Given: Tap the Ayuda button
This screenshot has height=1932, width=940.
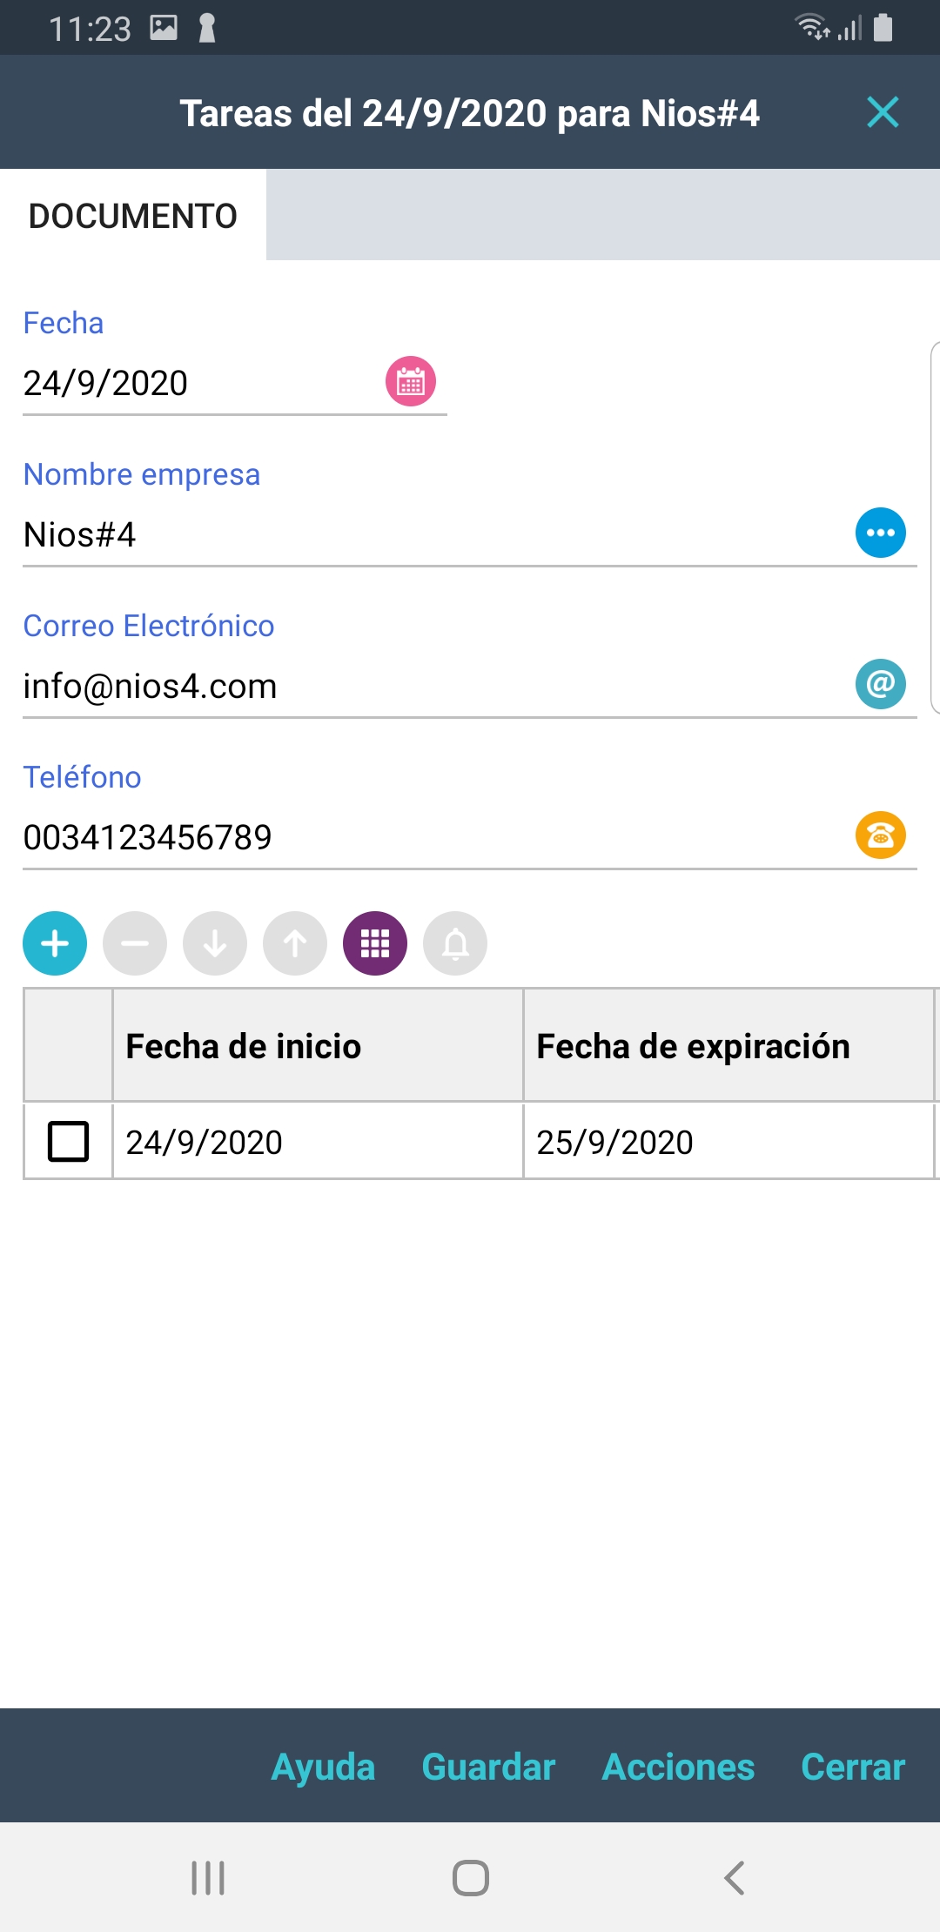Looking at the screenshot, I should pos(323,1767).
